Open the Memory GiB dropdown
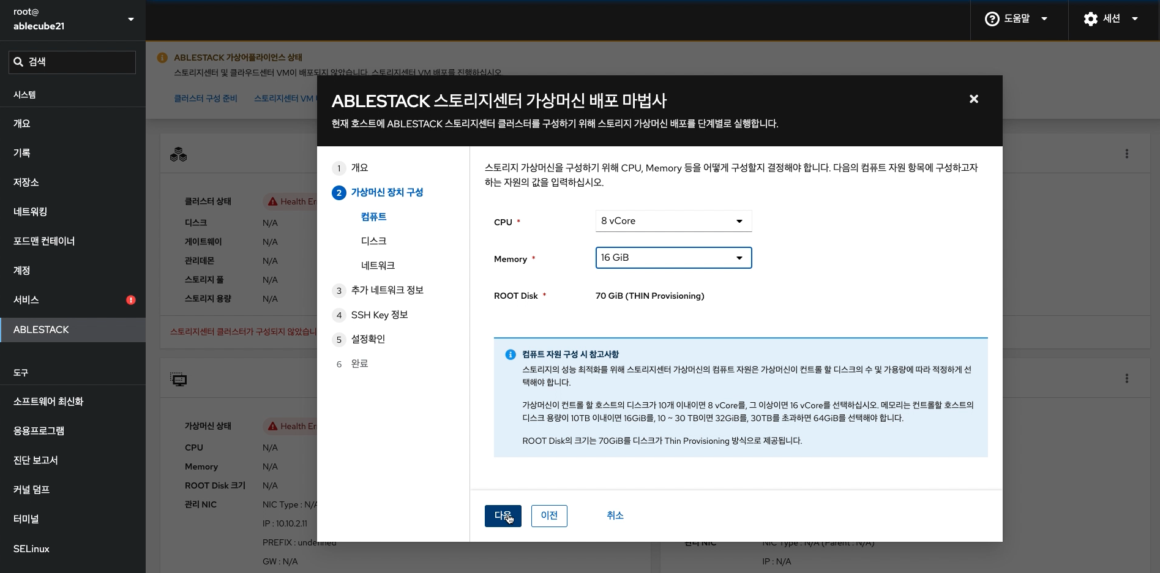The width and height of the screenshot is (1160, 573). point(673,258)
